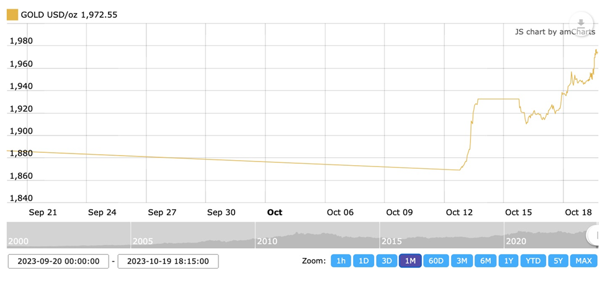The width and height of the screenshot is (605, 284).
Task: Click the gold price line's latest peak
Action: (x=596, y=50)
